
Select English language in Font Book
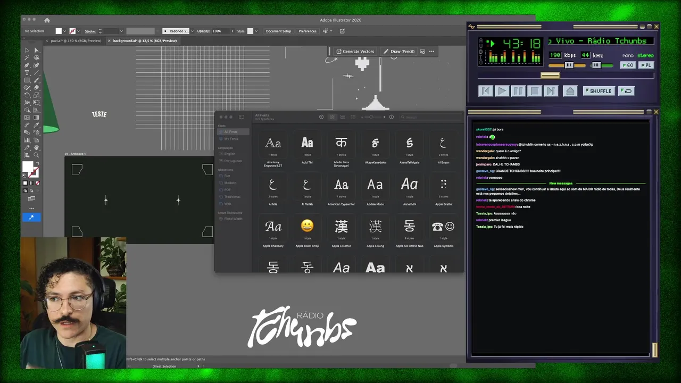click(229, 154)
